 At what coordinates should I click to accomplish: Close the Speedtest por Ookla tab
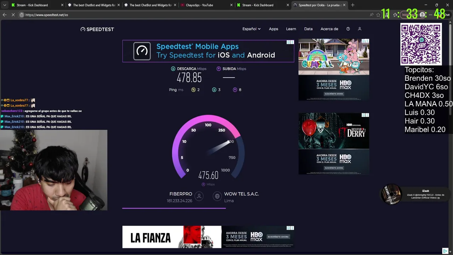(x=344, y=5)
